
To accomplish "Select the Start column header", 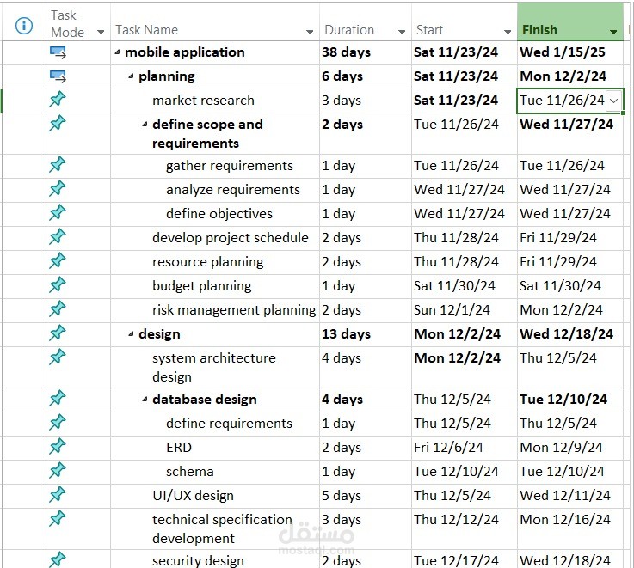I will click(465, 21).
